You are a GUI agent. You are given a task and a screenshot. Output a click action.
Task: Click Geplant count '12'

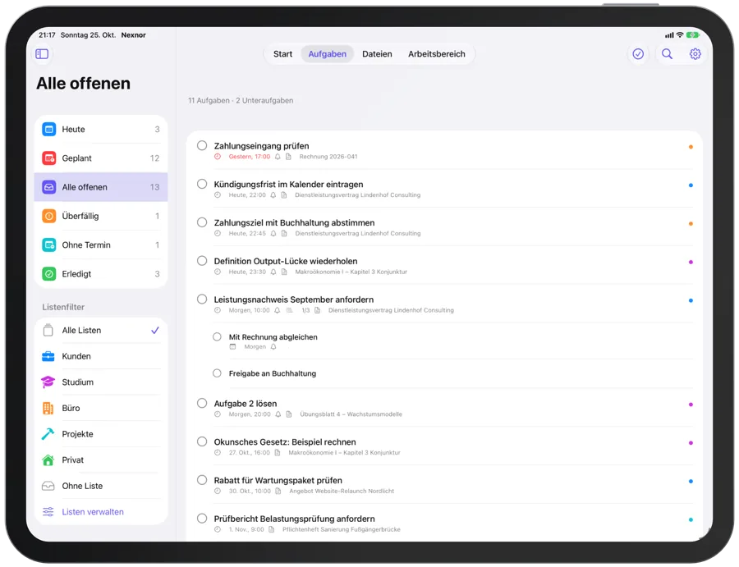154,158
